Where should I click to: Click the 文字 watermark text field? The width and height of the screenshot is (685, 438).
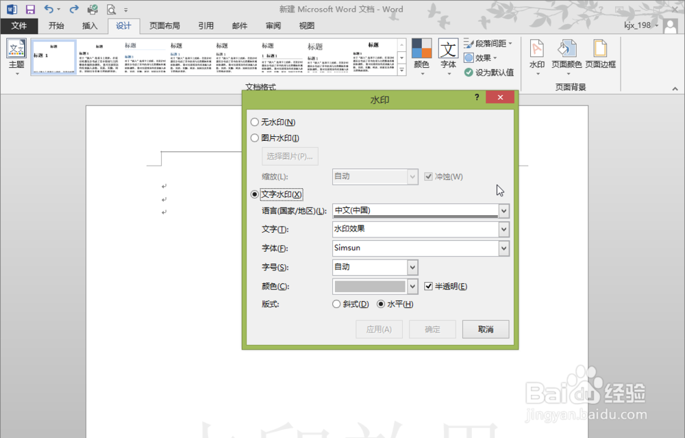coord(411,229)
